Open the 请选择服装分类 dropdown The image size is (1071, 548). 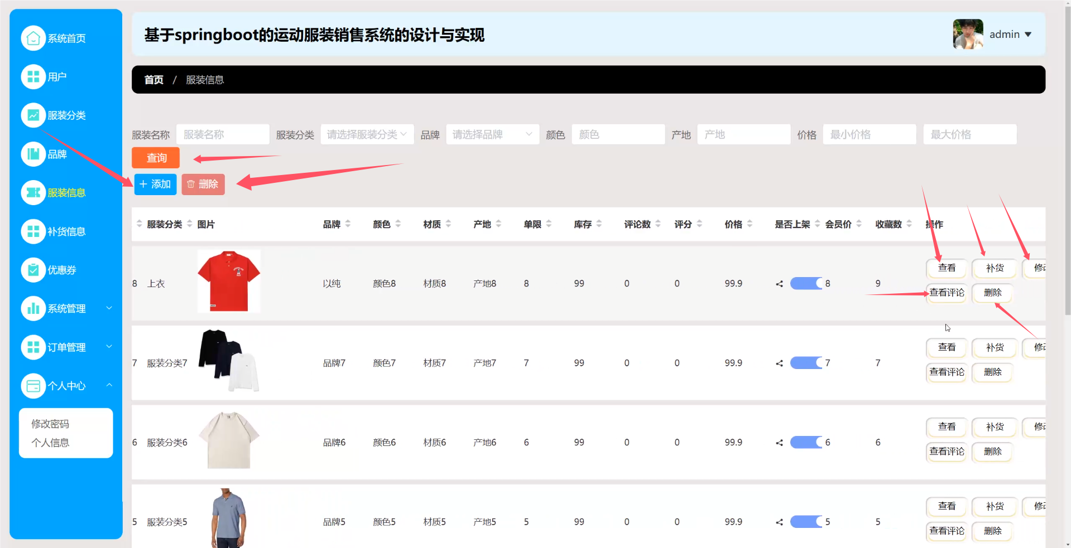coord(367,135)
